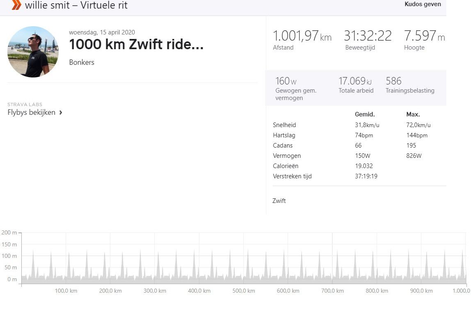Viewport: 471px width, 314px height.
Task: Click the Zwift app label below the stats
Action: 279,201
